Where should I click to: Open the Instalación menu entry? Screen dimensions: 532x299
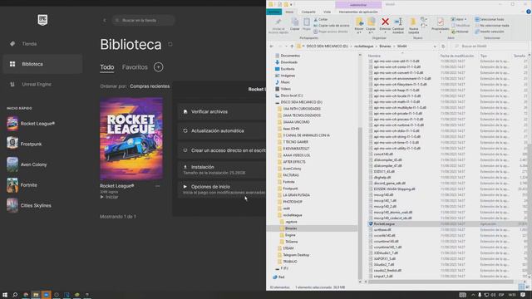pyautogui.click(x=222, y=169)
